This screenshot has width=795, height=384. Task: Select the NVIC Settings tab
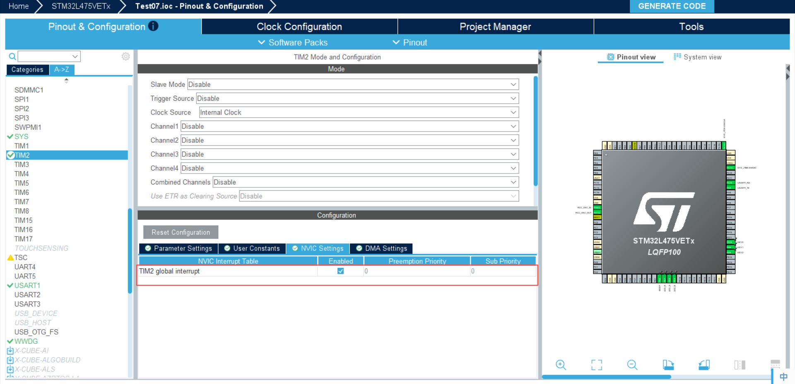tap(318, 248)
